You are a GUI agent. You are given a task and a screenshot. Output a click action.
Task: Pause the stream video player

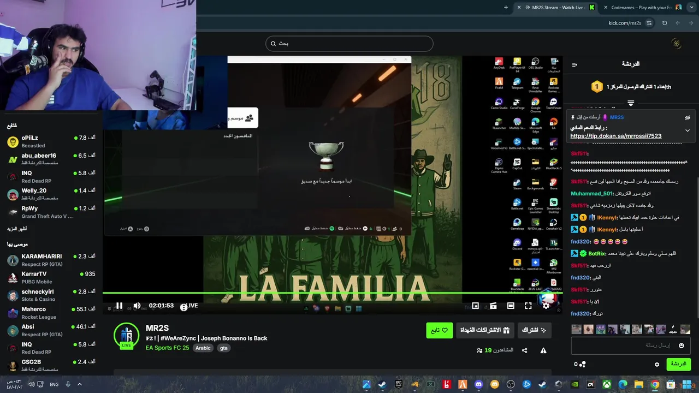coord(119,306)
